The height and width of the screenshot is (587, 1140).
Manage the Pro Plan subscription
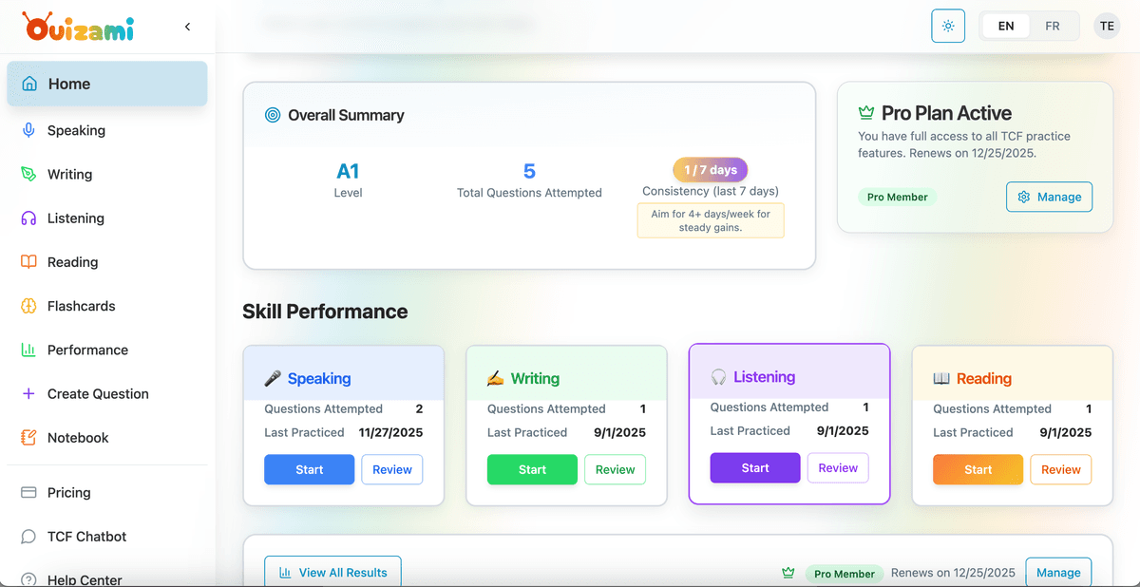pos(1049,197)
